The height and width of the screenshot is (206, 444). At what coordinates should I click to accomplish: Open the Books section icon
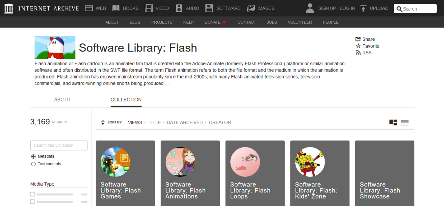pos(116,8)
